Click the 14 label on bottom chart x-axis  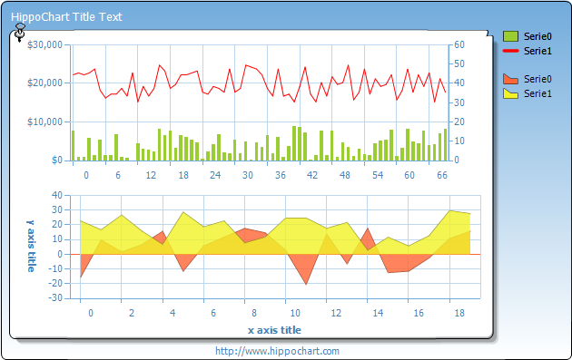point(378,313)
